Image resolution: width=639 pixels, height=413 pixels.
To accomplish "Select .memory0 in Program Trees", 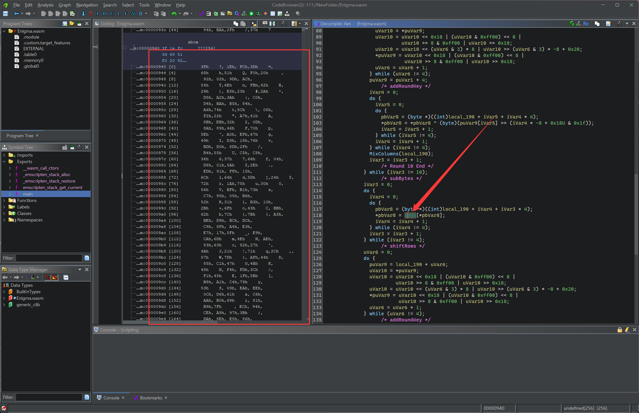I will pyautogui.click(x=33, y=60).
